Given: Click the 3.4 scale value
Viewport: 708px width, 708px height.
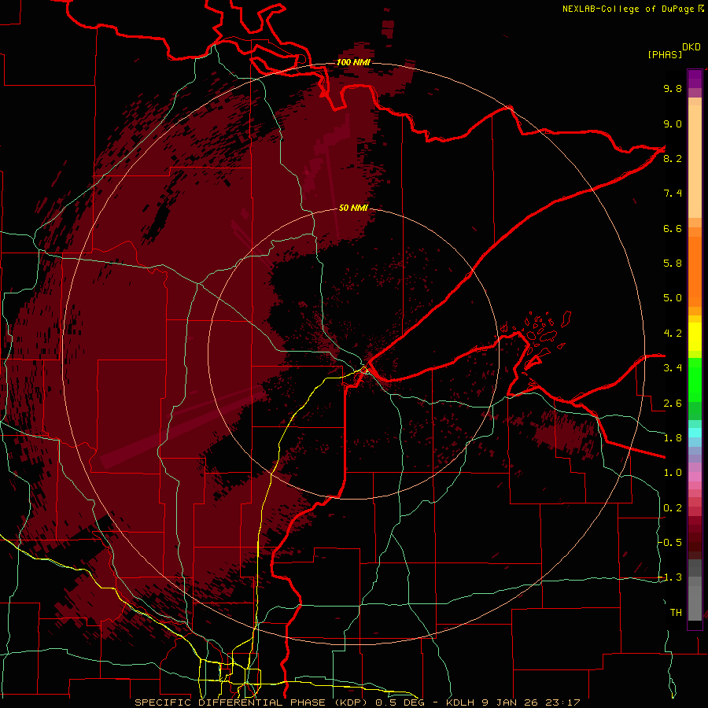Looking at the screenshot, I should click(x=673, y=368).
